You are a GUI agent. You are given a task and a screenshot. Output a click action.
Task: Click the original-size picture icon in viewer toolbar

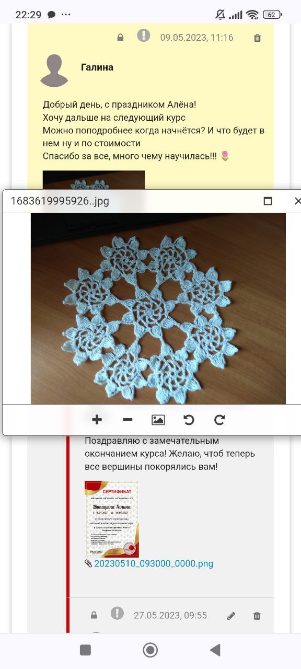158,420
